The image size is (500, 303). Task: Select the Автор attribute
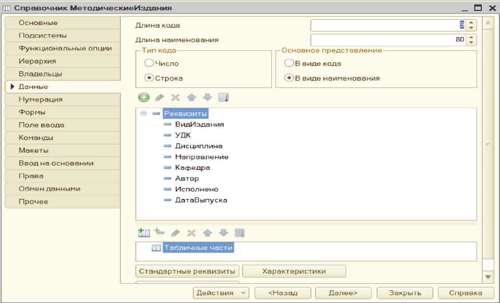[x=187, y=179]
